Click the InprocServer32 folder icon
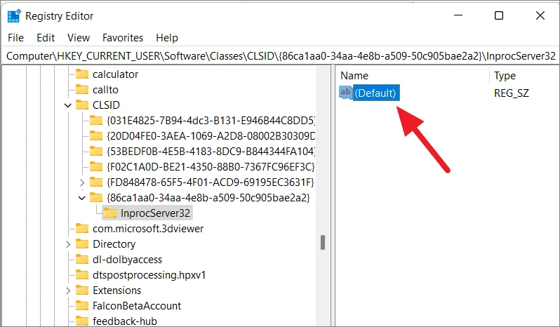The width and height of the screenshot is (560, 327). (x=110, y=213)
